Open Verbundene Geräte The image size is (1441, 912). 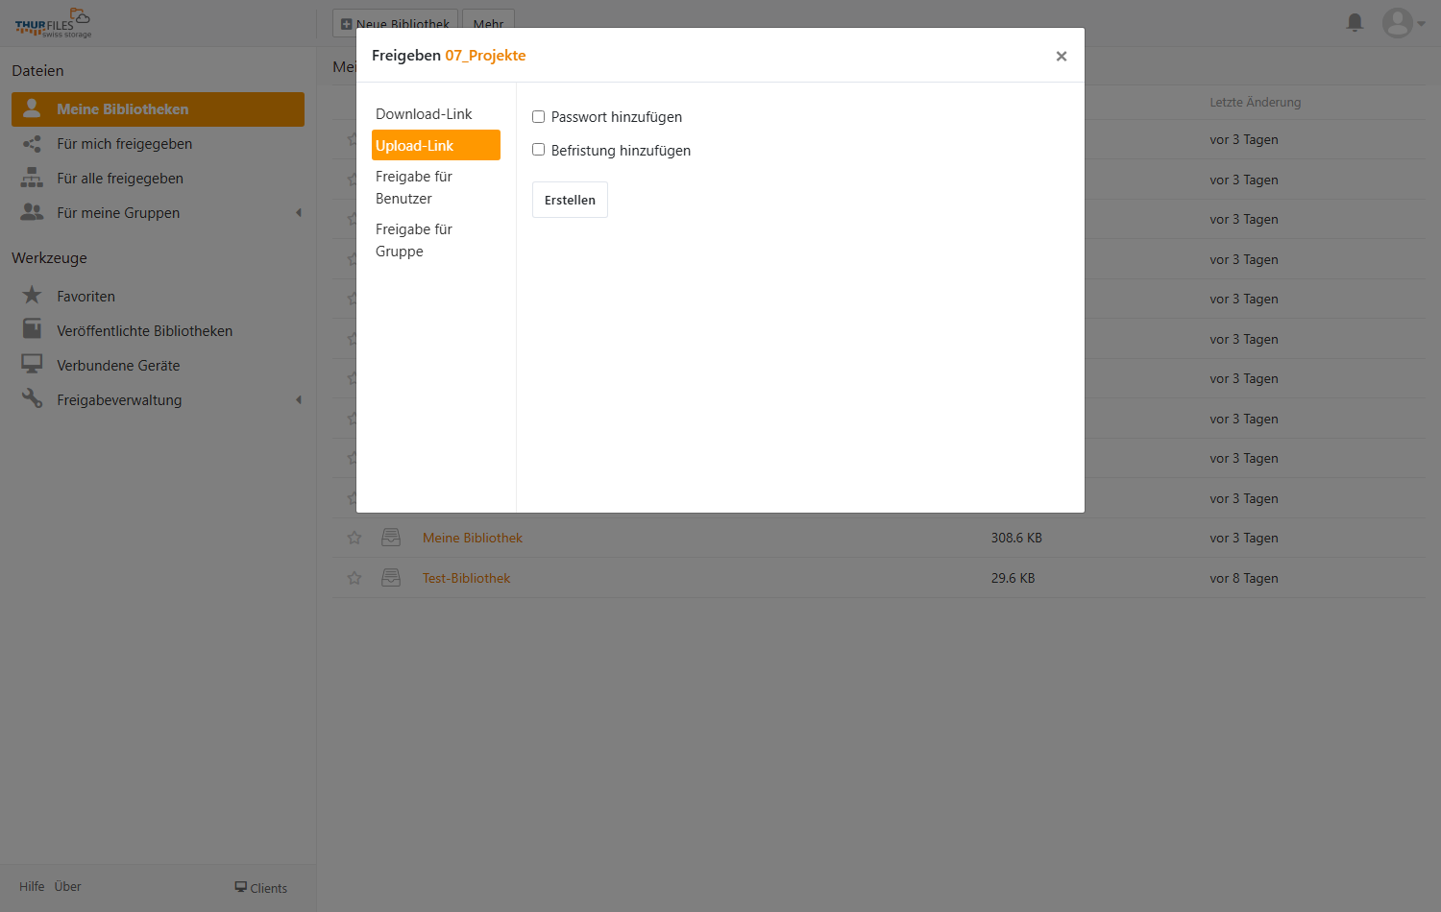coord(158,366)
